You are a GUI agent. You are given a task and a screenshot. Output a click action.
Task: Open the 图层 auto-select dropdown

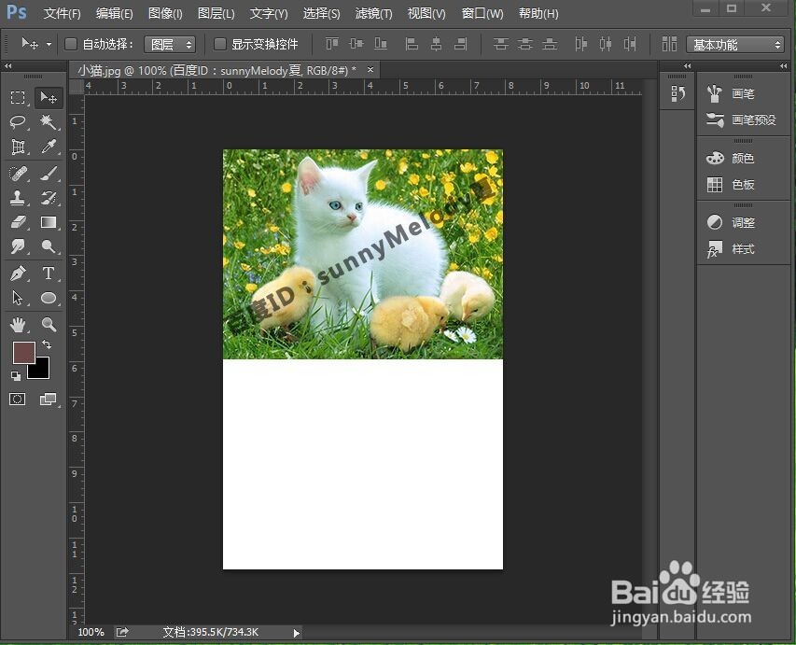(170, 44)
